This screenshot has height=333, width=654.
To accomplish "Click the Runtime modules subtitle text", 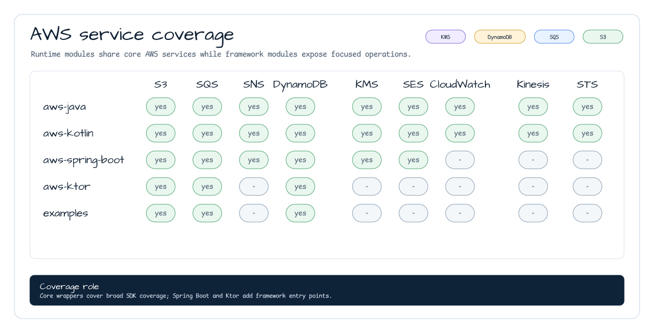I will [221, 54].
